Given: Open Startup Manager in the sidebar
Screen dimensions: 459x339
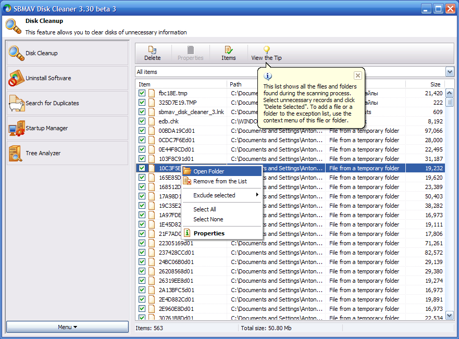Looking at the screenshot, I should pos(67,128).
